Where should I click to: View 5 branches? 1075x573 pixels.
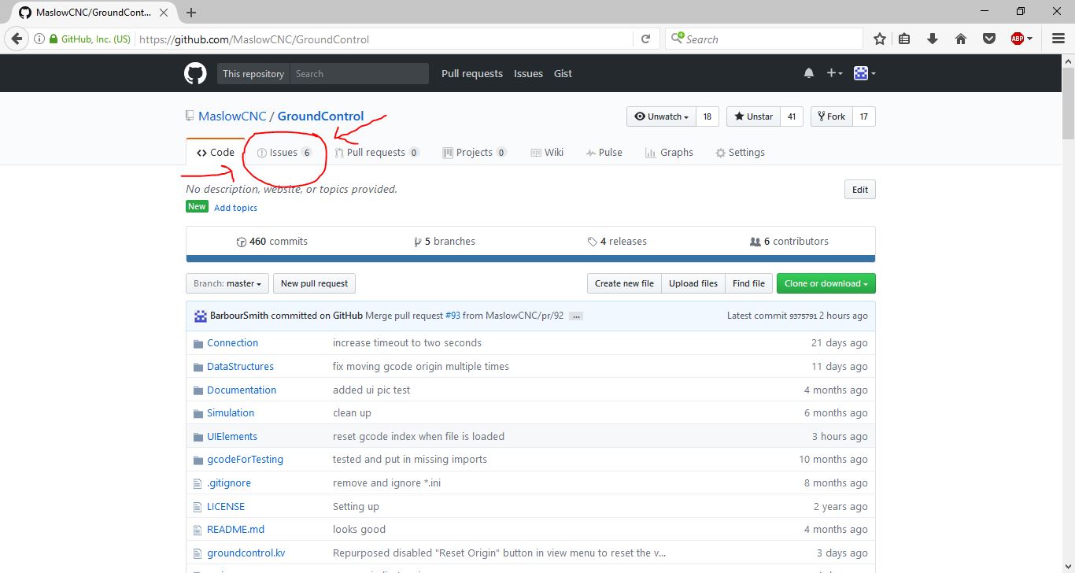click(445, 242)
